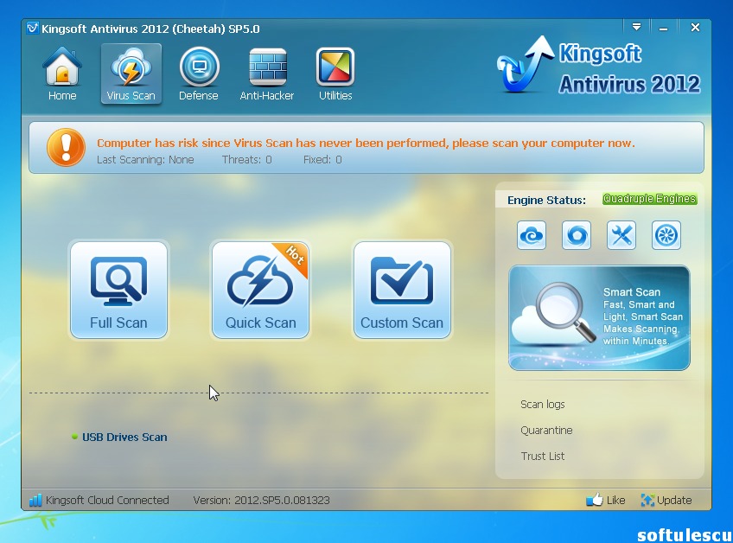733x543 pixels.
Task: Minimize the Kingsoft Antivirus window
Action: [x=663, y=28]
